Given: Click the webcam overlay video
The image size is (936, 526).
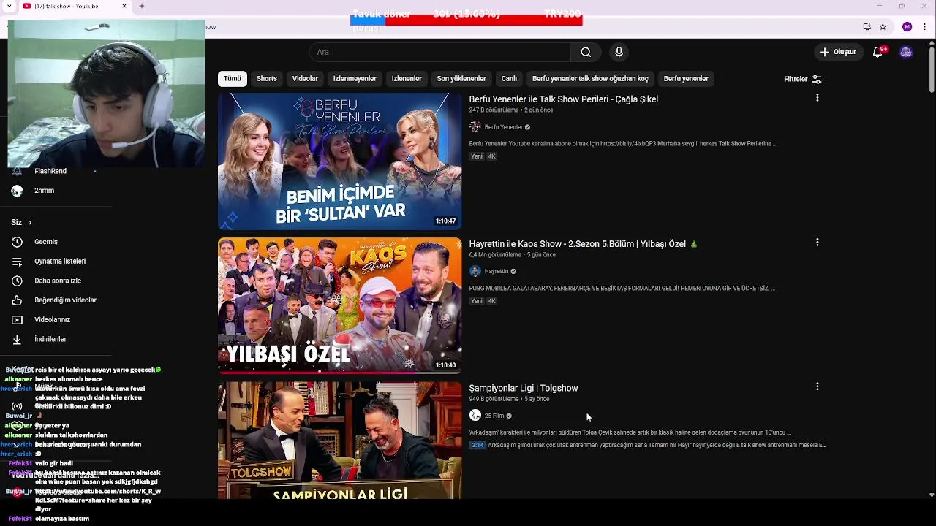Looking at the screenshot, I should (x=106, y=94).
